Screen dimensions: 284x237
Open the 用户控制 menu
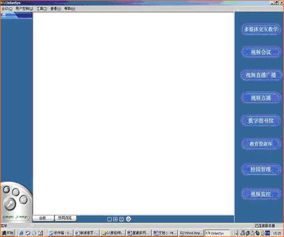coord(24,9)
